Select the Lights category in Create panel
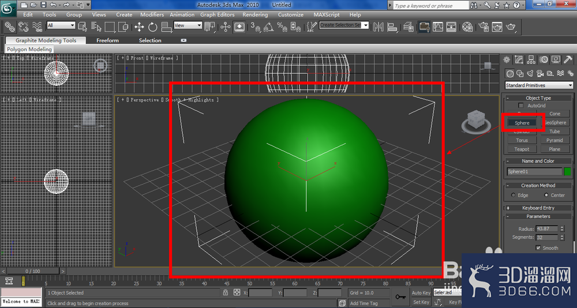577x308 pixels. point(530,74)
